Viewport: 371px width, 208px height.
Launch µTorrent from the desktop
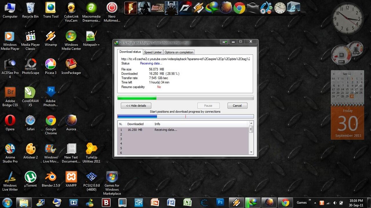point(30,179)
